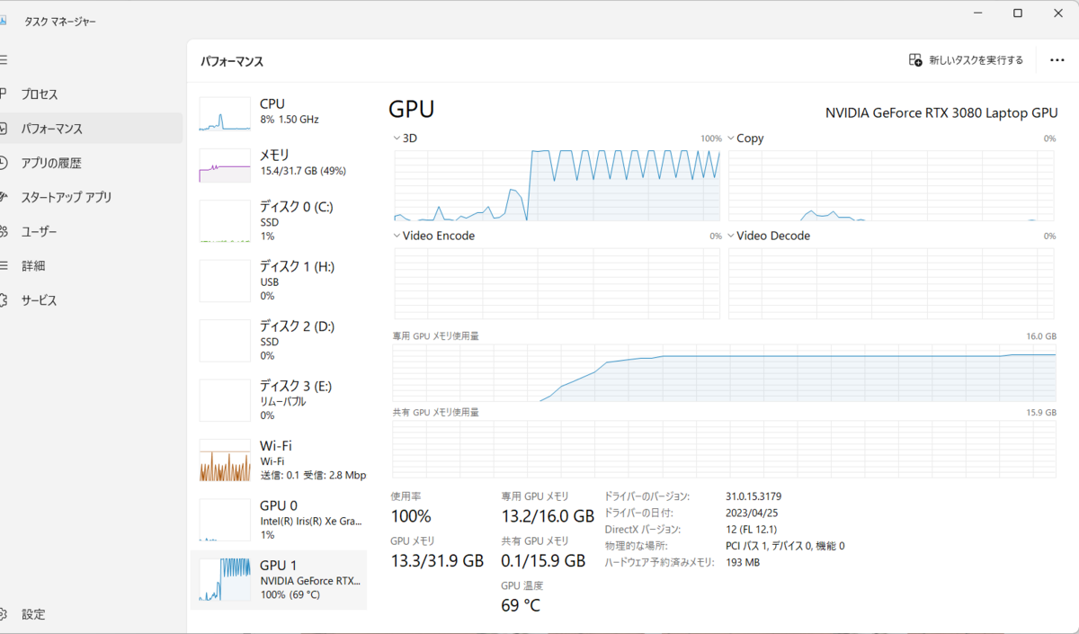
Task: Click physical location PCI バス 1 text
Action: 785,546
